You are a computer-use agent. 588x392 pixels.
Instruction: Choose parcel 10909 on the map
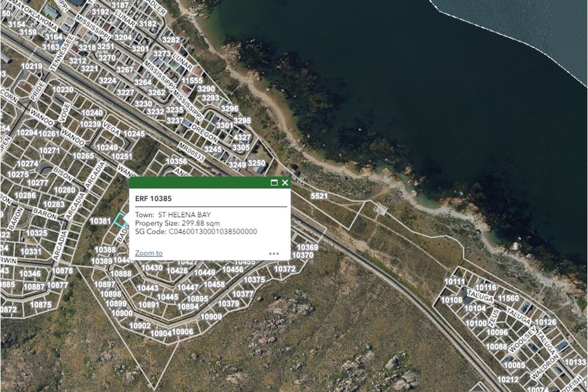point(211,316)
